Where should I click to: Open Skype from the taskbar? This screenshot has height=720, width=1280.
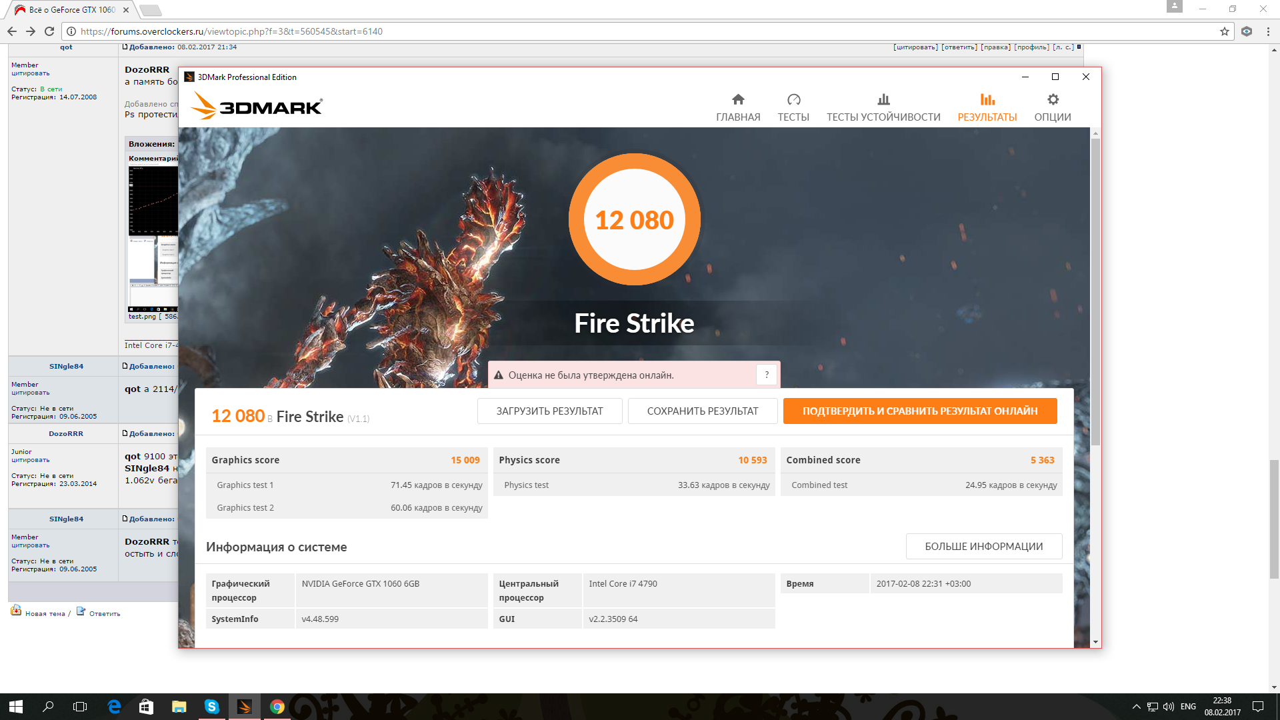211,707
